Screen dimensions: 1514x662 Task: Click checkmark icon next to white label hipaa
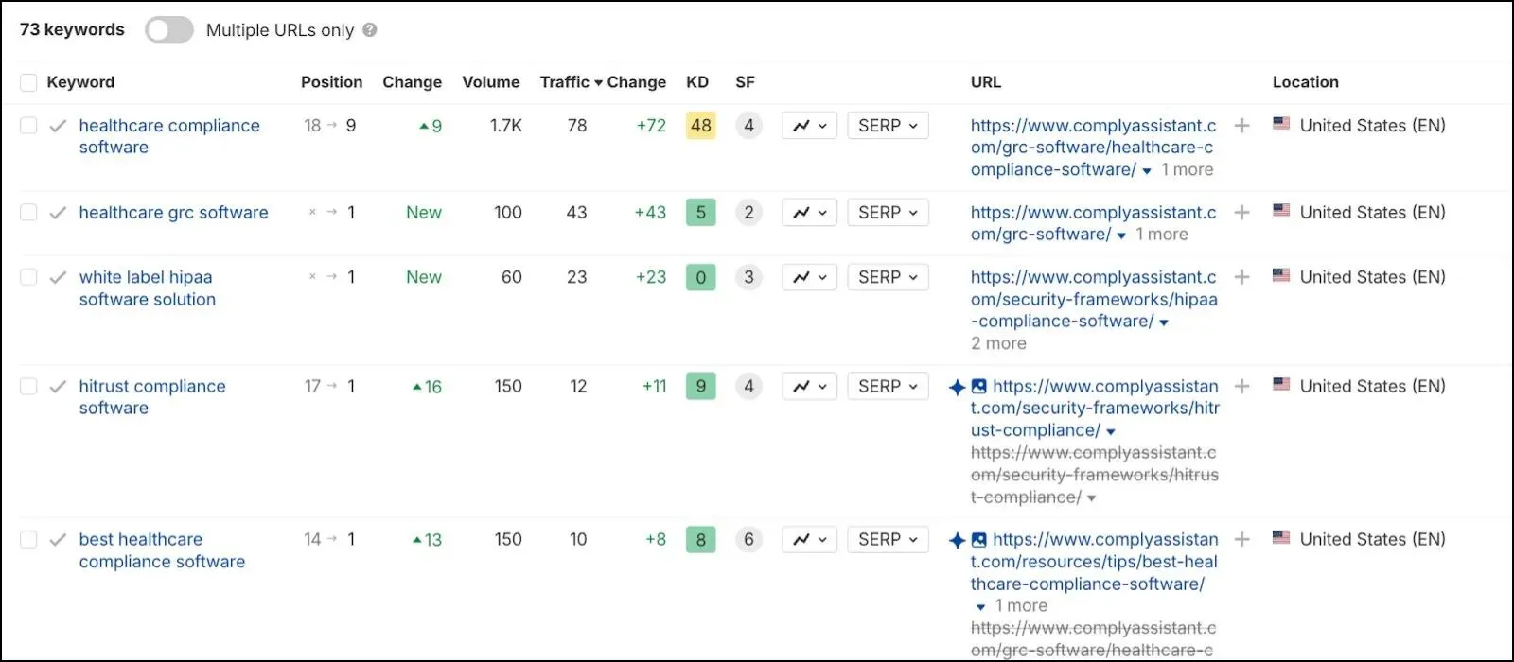click(58, 277)
